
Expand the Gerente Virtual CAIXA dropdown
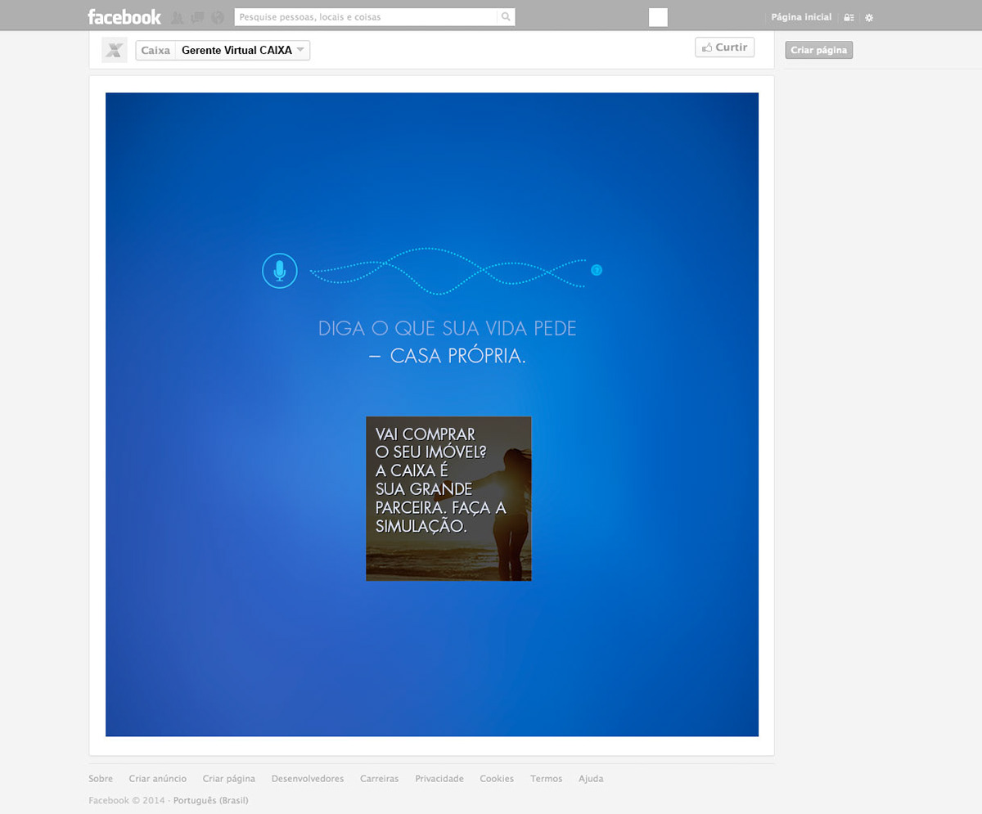(x=243, y=51)
